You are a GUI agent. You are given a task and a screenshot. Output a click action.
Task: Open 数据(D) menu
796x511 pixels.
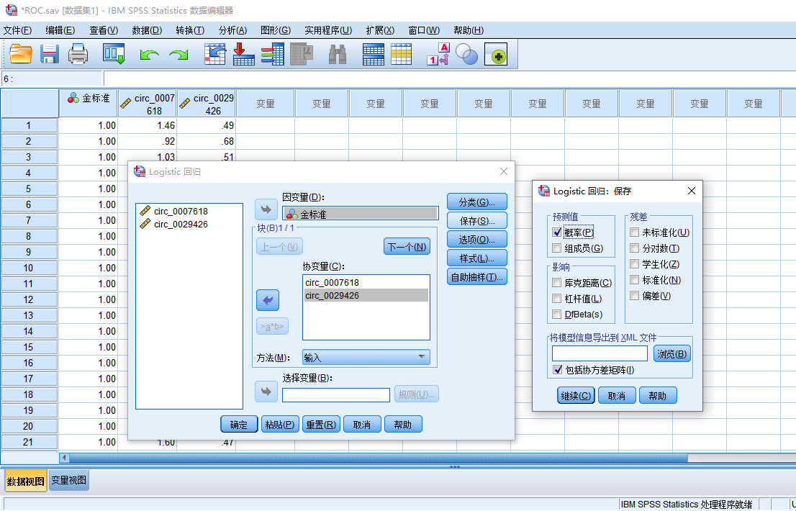147,30
